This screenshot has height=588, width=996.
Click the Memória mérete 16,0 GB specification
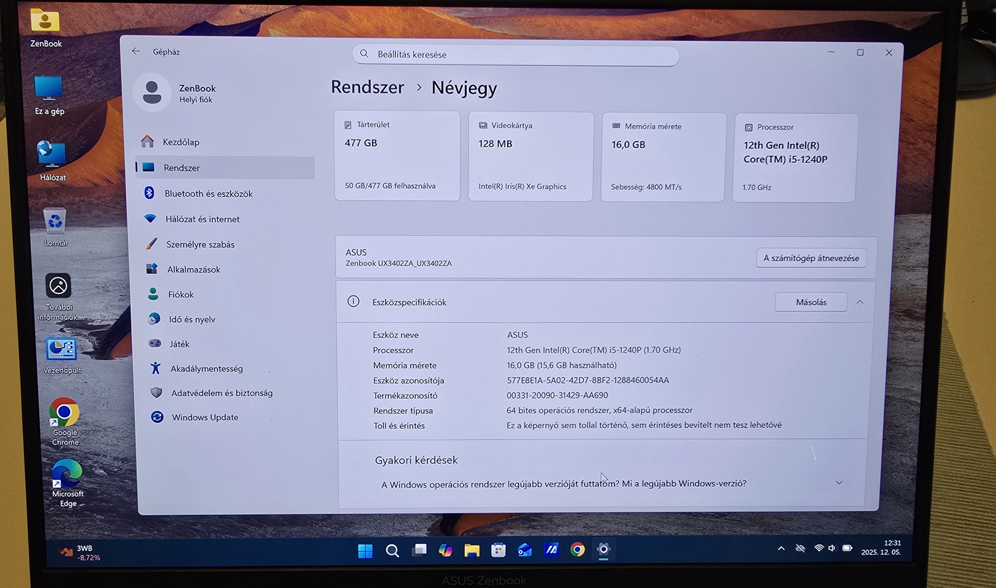click(x=562, y=365)
